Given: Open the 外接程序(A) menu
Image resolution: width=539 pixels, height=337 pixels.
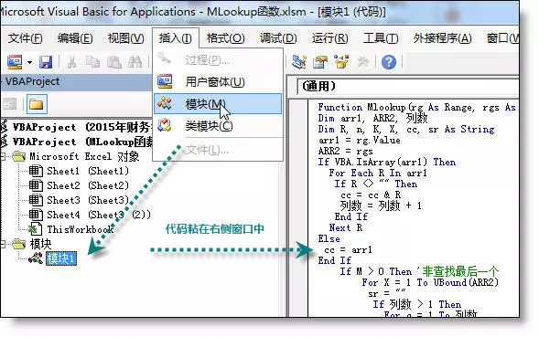Looking at the screenshot, I should pyautogui.click(x=442, y=38).
